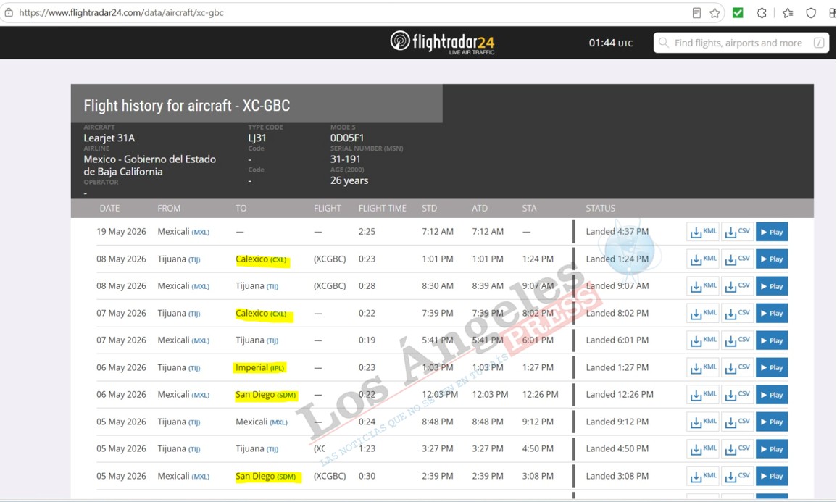This screenshot has height=502, width=837.
Task: Play flight landed 6:01 PM
Action: coord(771,340)
